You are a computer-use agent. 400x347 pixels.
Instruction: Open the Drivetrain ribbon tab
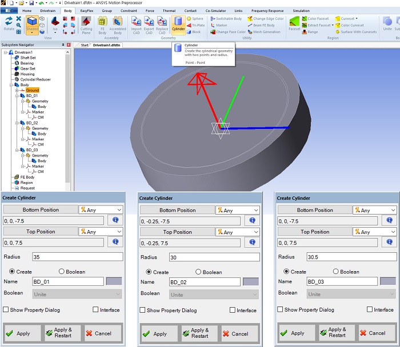click(47, 11)
